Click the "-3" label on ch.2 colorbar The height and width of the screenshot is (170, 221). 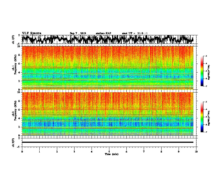pos(206,102)
